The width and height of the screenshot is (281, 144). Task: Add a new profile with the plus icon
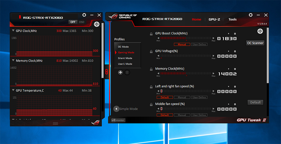pyautogui.click(x=121, y=72)
